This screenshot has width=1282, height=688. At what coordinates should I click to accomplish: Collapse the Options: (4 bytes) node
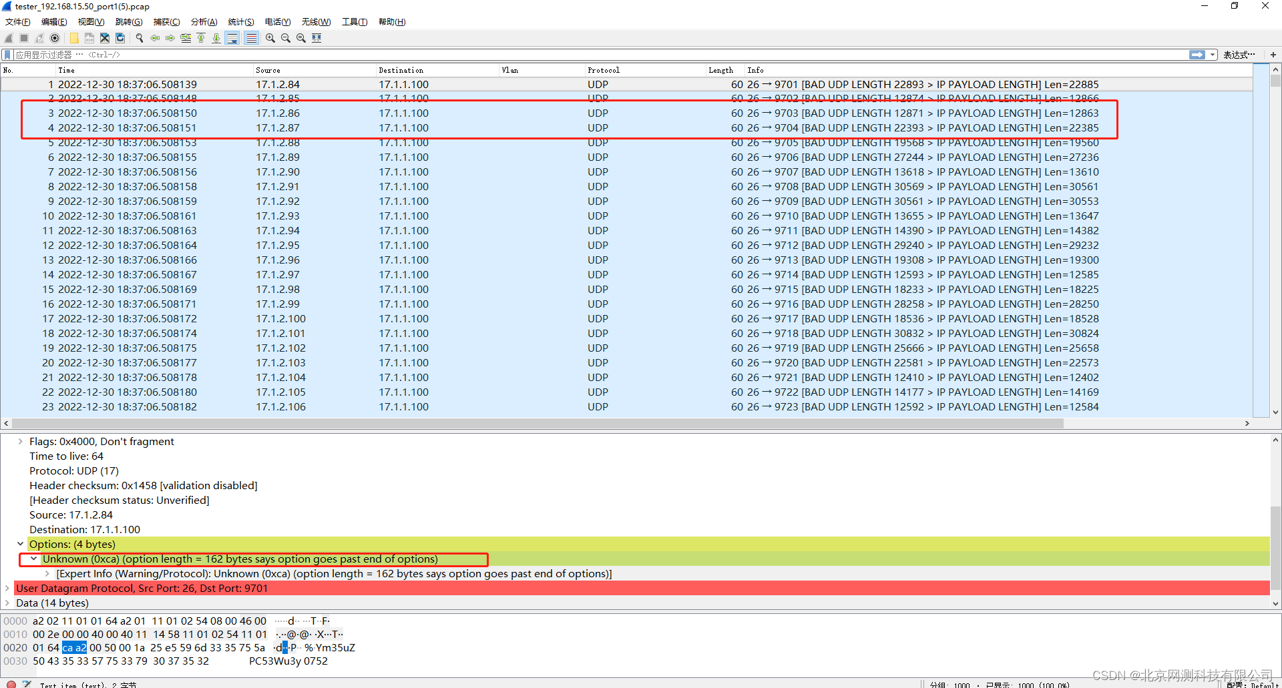[20, 544]
